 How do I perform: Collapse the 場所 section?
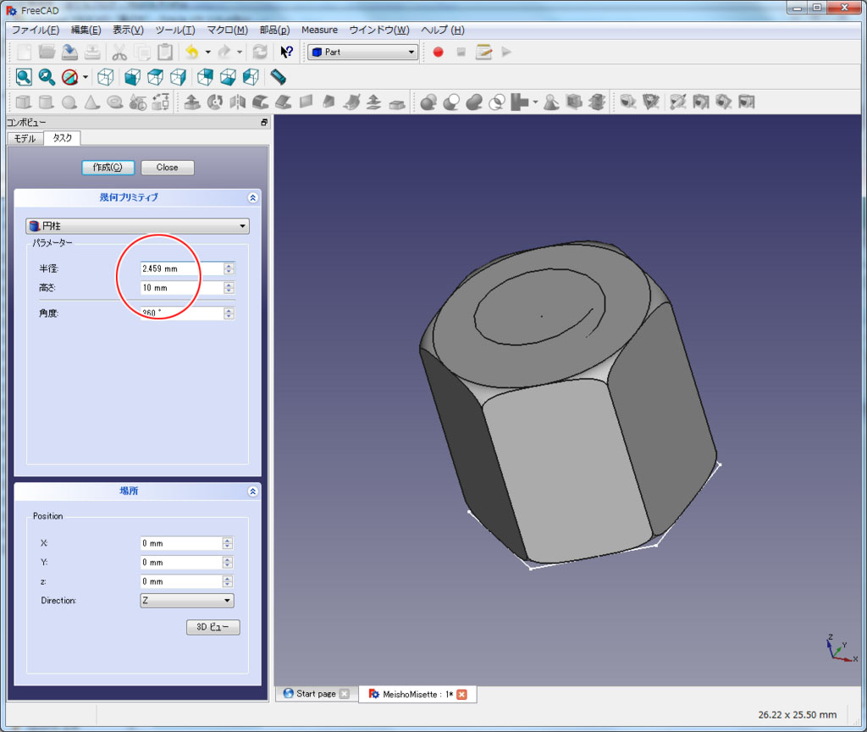pos(252,491)
